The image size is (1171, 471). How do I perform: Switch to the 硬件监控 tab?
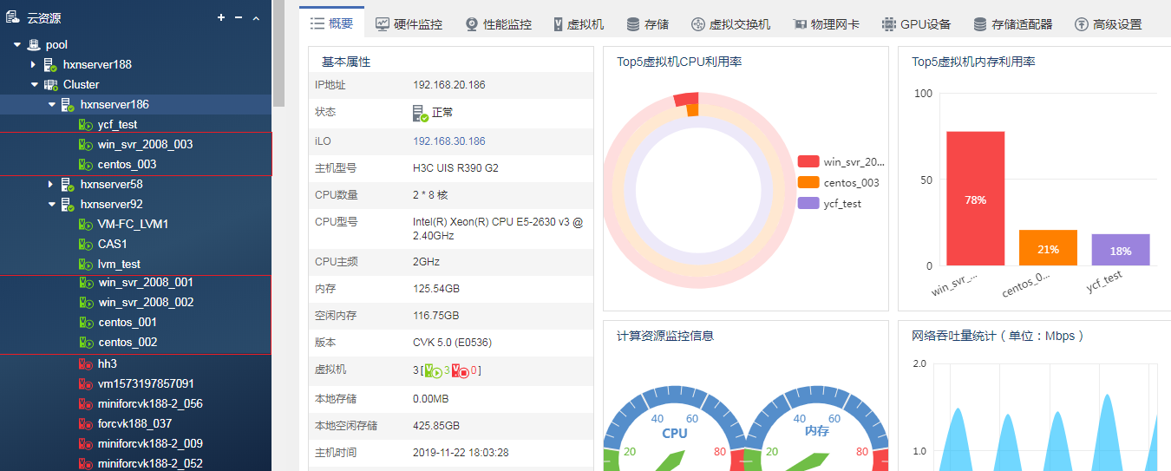[x=409, y=24]
